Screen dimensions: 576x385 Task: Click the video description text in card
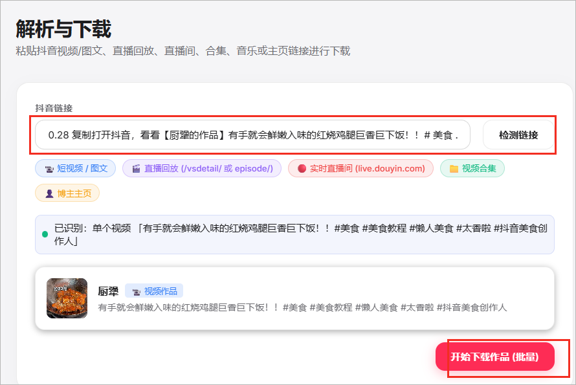(302, 307)
